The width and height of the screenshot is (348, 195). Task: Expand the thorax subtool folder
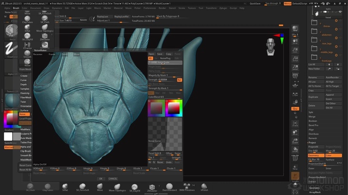(314, 22)
